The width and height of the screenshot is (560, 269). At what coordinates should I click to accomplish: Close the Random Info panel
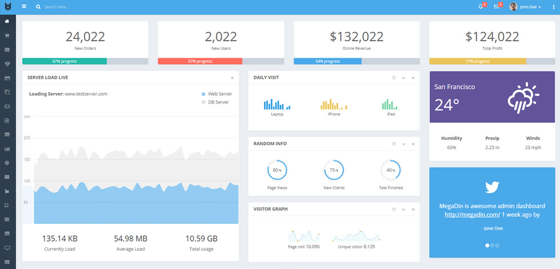pyautogui.click(x=413, y=144)
